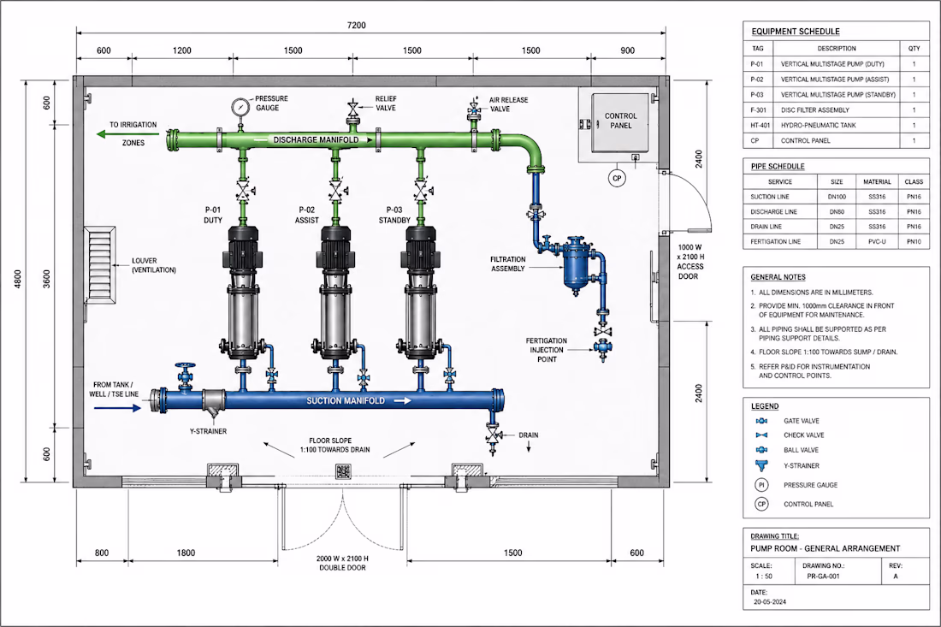Select the DISCHARGE MANIFOLD label on green pipe
Image resolution: width=941 pixels, height=627 pixels.
coord(316,139)
